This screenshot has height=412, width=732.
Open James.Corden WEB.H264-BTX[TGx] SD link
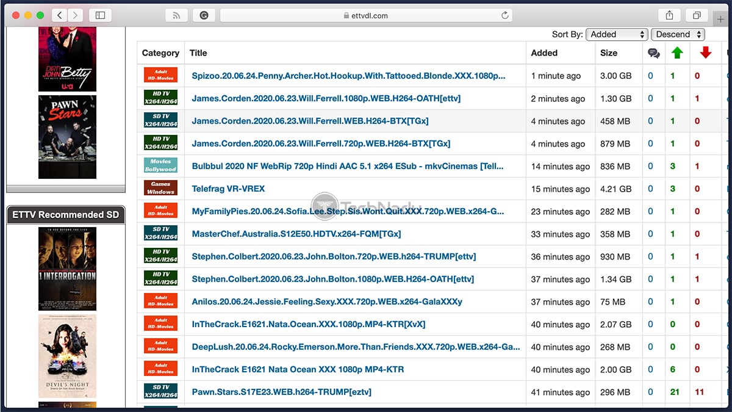tap(310, 121)
